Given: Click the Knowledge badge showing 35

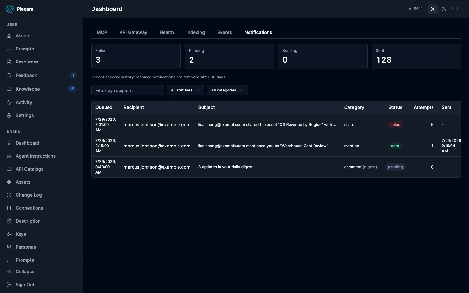Looking at the screenshot, I should 72,89.
